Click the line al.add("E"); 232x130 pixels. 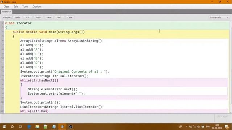[x=32, y=54]
